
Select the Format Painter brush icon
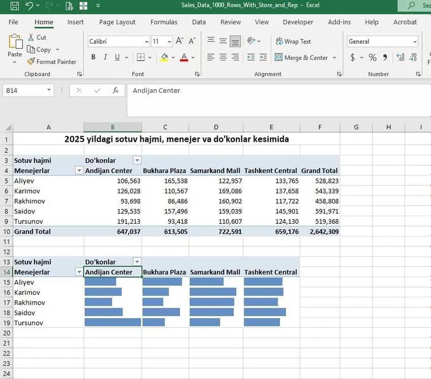pos(31,61)
